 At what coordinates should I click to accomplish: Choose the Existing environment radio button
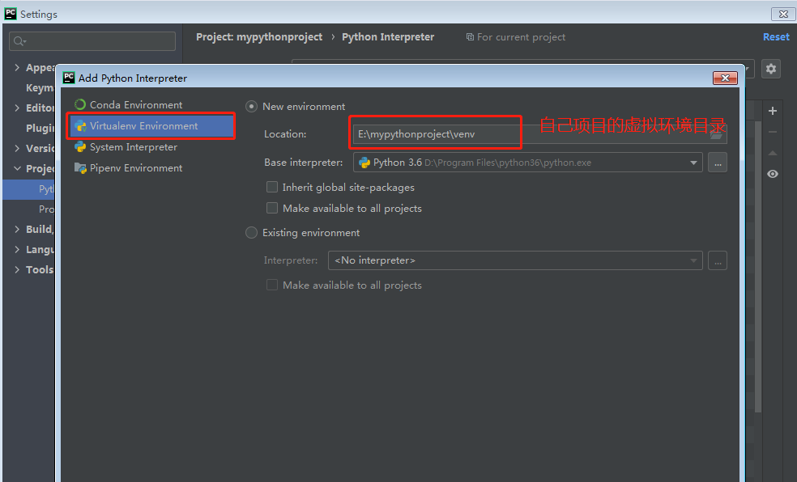(251, 232)
